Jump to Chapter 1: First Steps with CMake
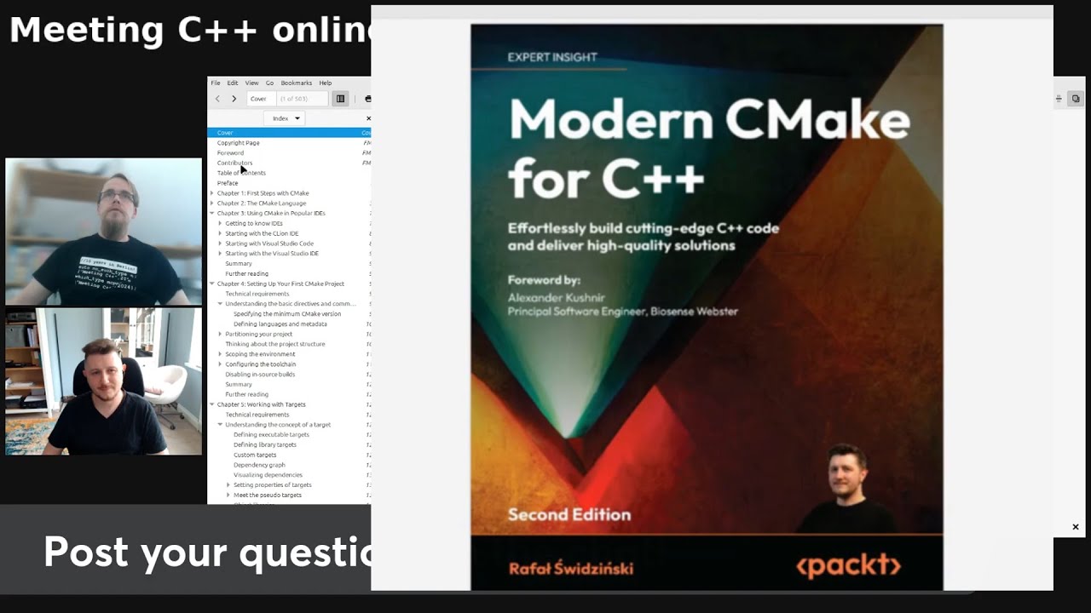The width and height of the screenshot is (1091, 613). click(x=263, y=193)
